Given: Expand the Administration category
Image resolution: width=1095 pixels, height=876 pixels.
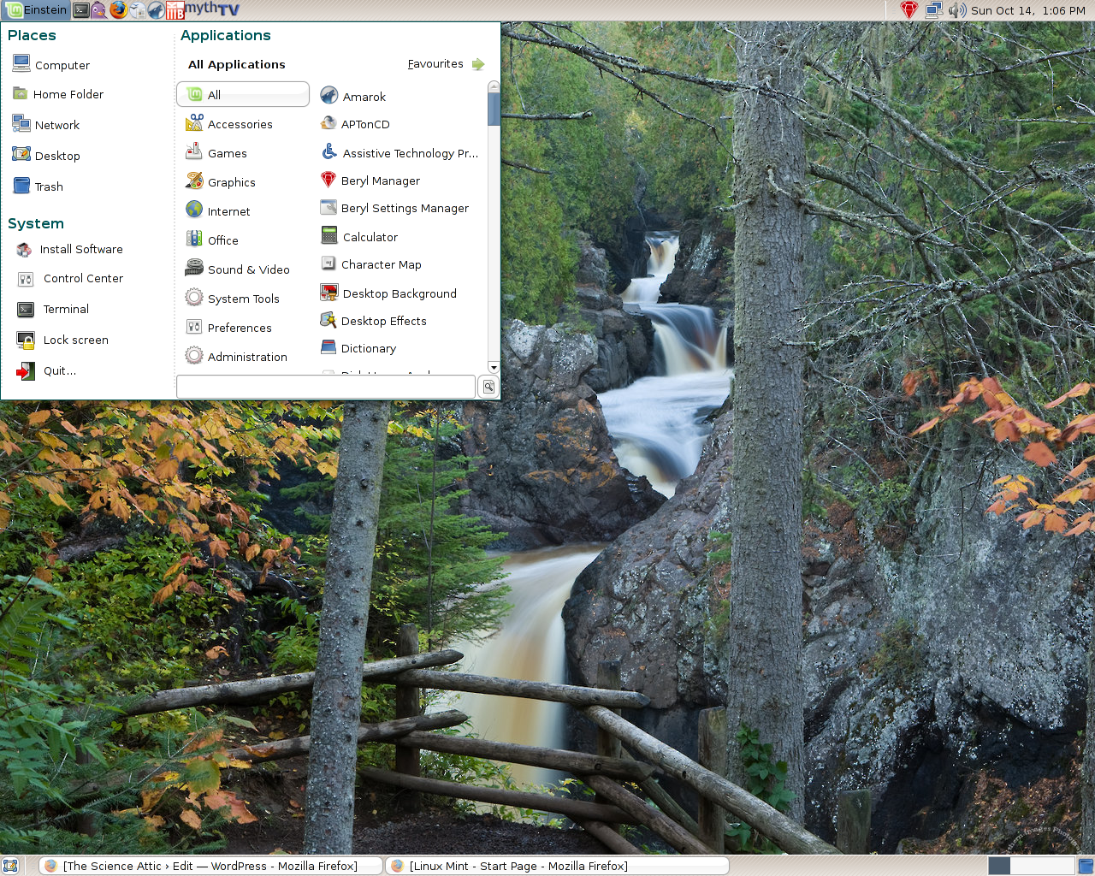Looking at the screenshot, I should [x=246, y=357].
